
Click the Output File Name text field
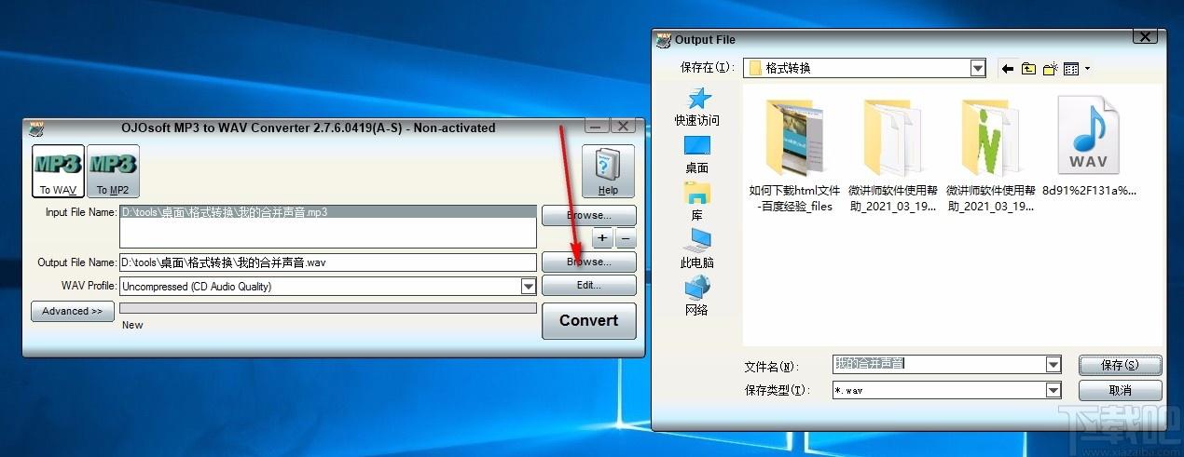[328, 262]
